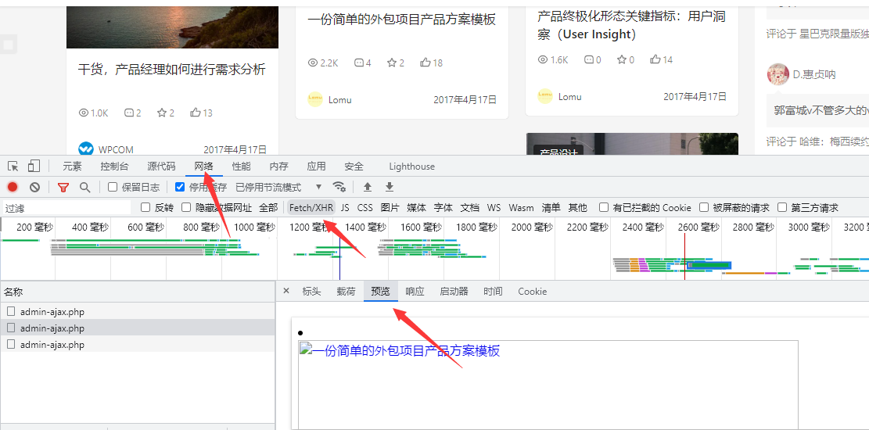The image size is (869, 430).
Task: Check 隐藏数据网址 checkbox
Action: pos(186,207)
